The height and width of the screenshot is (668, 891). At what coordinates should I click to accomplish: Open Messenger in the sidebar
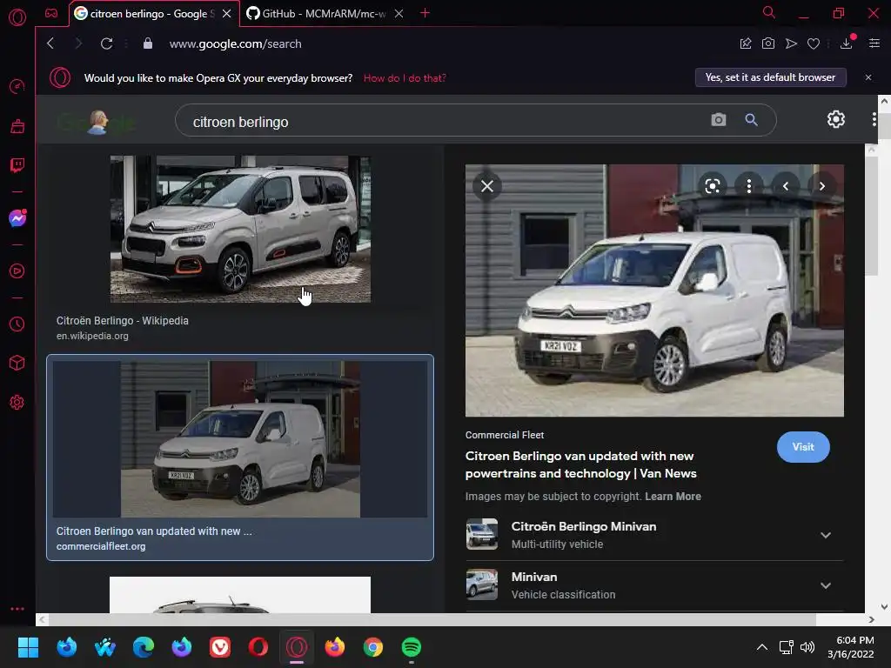coord(17,218)
